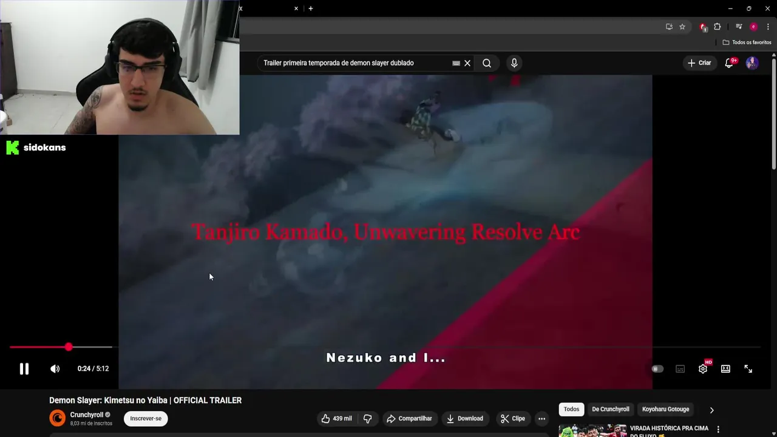Image resolution: width=777 pixels, height=437 pixels.
Task: Start voice search with the microphone
Action: click(x=514, y=63)
